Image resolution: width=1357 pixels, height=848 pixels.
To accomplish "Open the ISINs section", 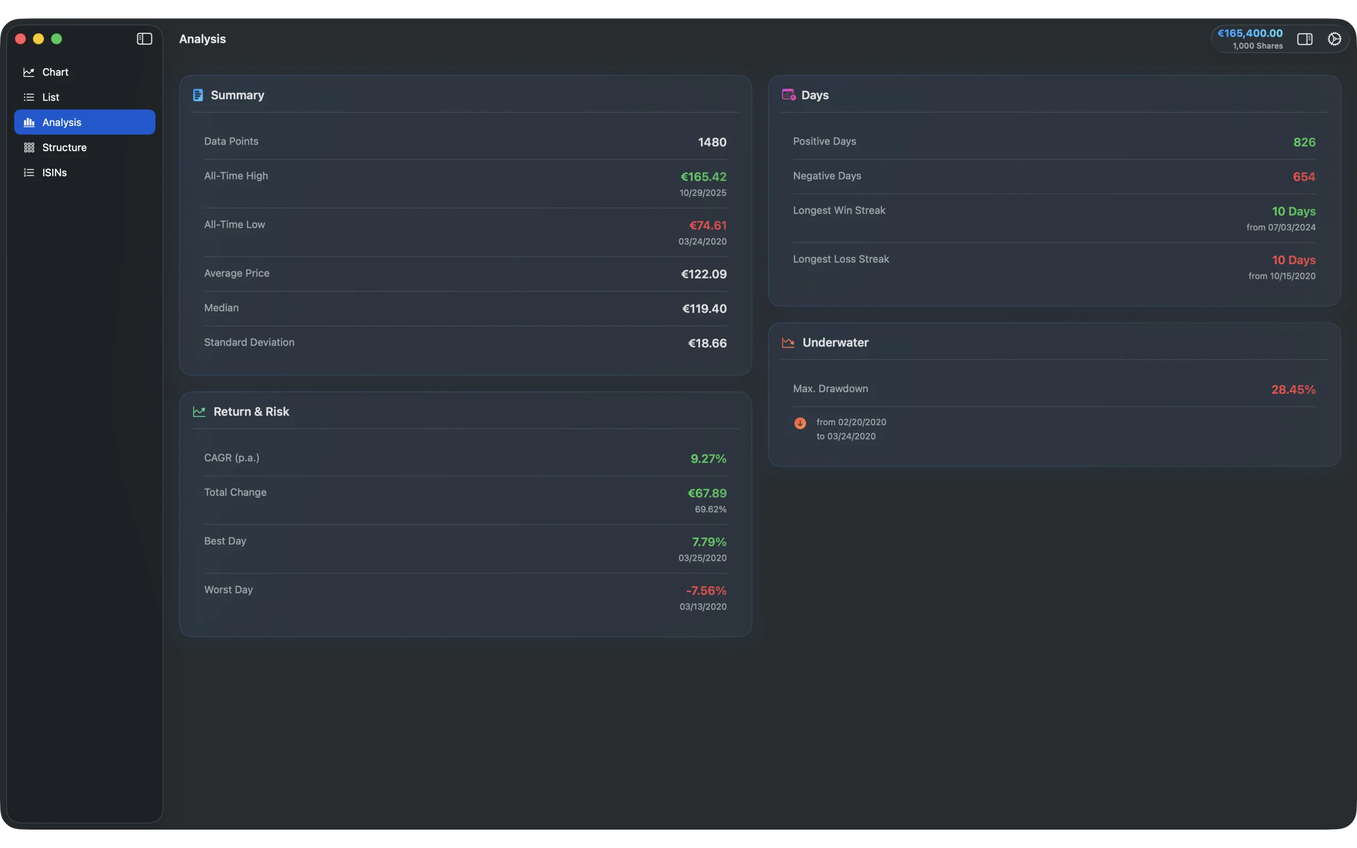I will click(x=54, y=172).
